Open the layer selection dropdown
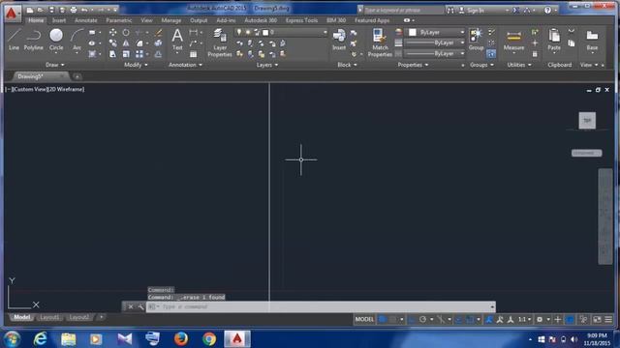The image size is (620, 348). pos(325,32)
